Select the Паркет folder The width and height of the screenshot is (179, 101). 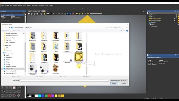pos(56,47)
